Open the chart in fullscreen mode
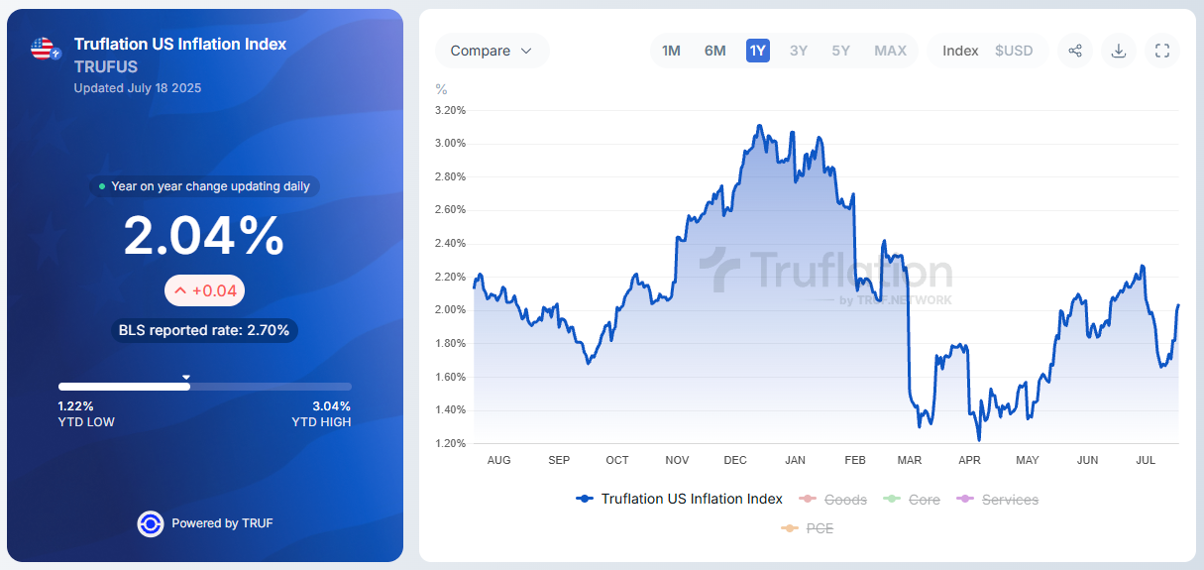Image resolution: width=1204 pixels, height=570 pixels. pos(1162,51)
